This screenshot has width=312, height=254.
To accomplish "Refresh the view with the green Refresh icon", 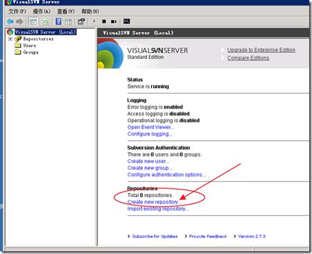I will [x=46, y=22].
